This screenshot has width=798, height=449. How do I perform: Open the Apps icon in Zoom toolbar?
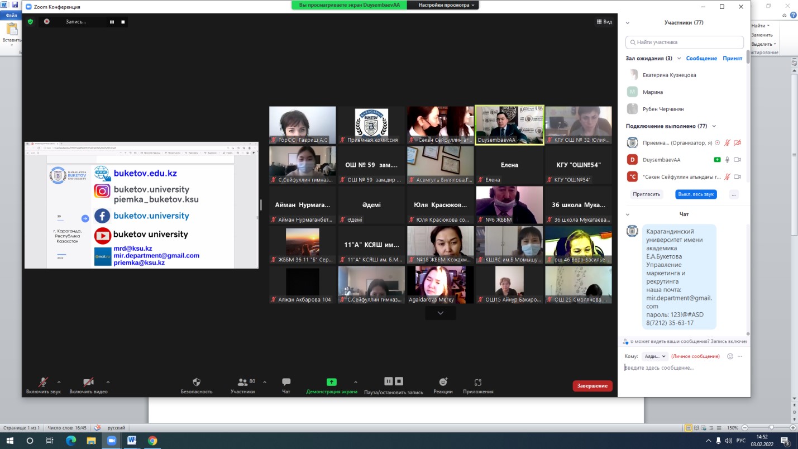click(477, 383)
